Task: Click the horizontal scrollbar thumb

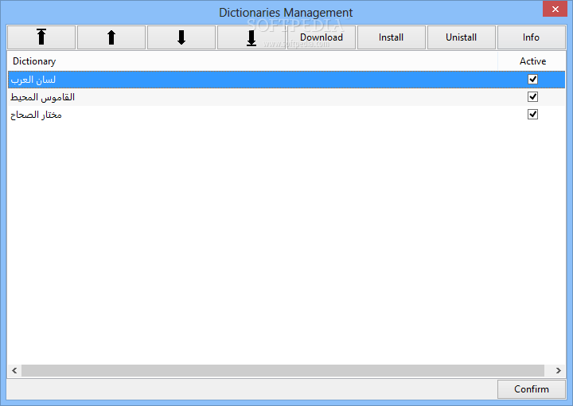Action: pos(283,370)
